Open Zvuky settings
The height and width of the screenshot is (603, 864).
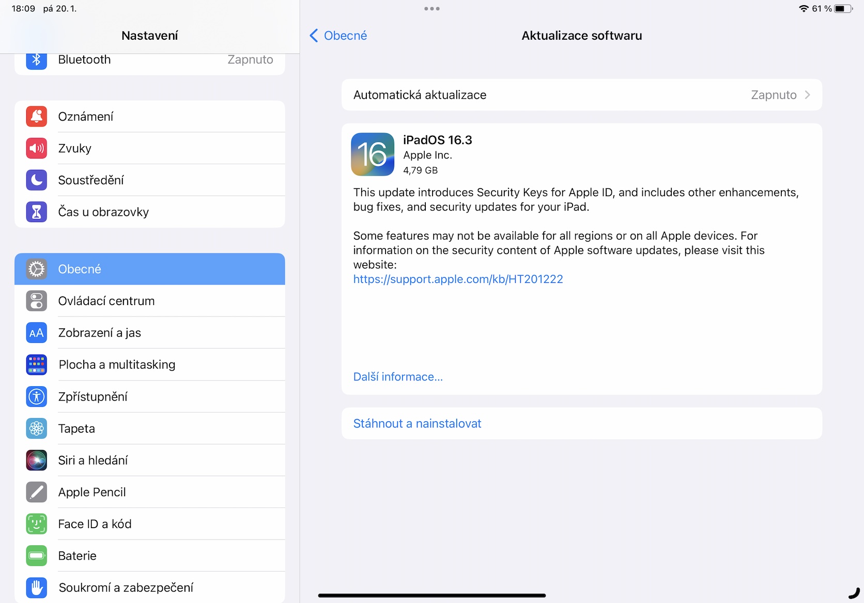coord(150,148)
